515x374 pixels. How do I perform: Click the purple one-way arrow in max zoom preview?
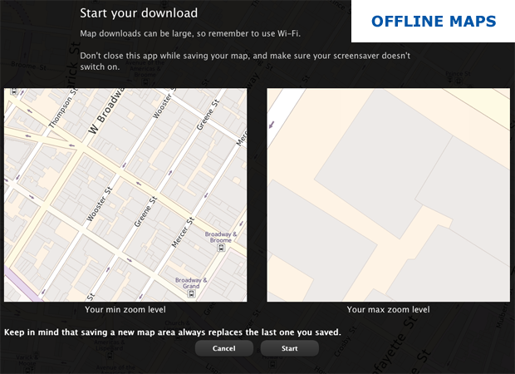tap(271, 125)
